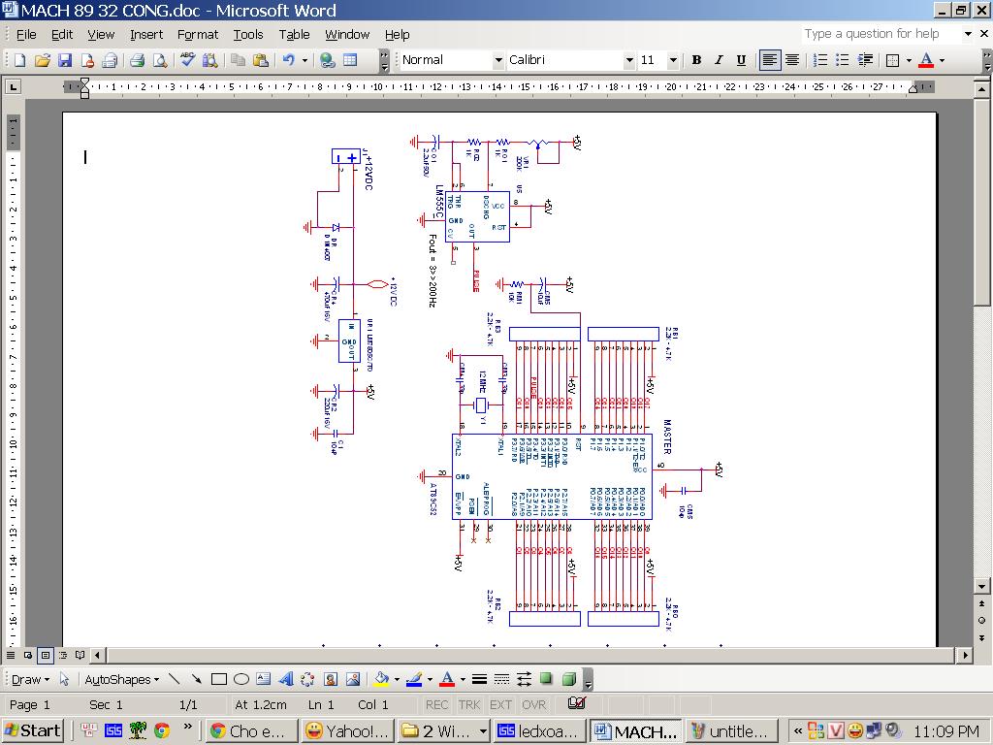993x745 pixels.
Task: Select the Rectangle drawing tool
Action: coord(219,679)
